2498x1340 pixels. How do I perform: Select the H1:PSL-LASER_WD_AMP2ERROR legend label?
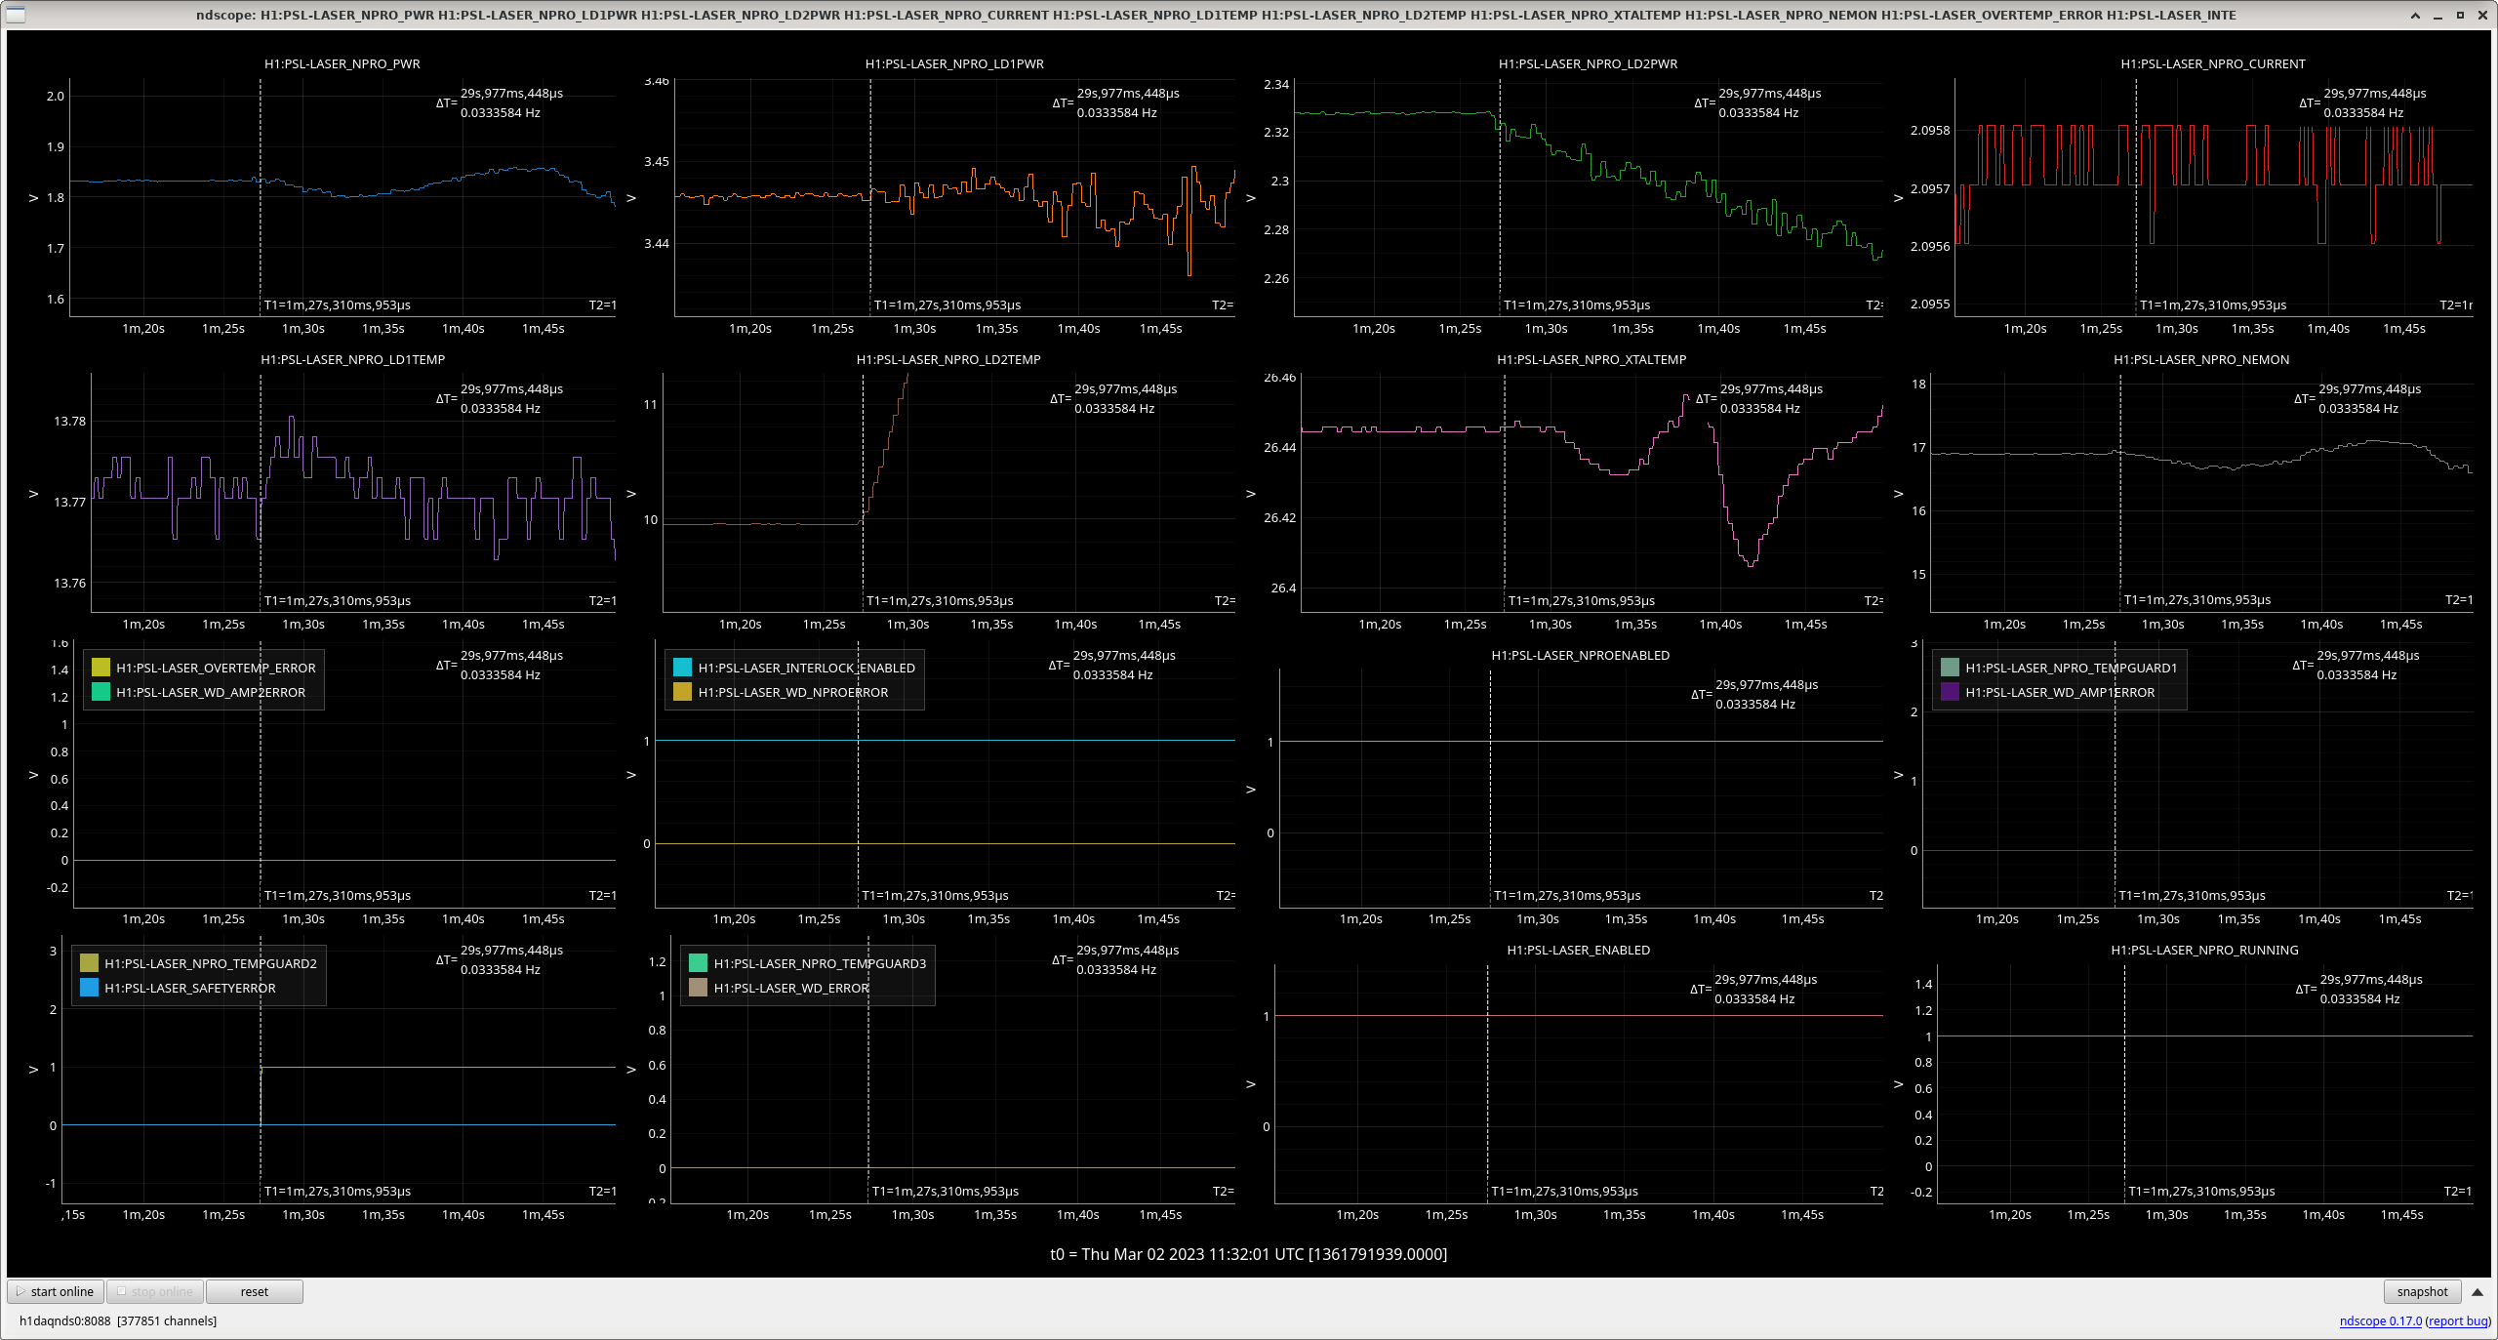pos(211,692)
